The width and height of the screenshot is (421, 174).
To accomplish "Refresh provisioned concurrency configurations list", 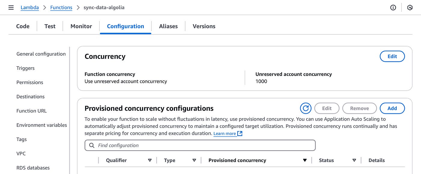I will tap(306, 108).
